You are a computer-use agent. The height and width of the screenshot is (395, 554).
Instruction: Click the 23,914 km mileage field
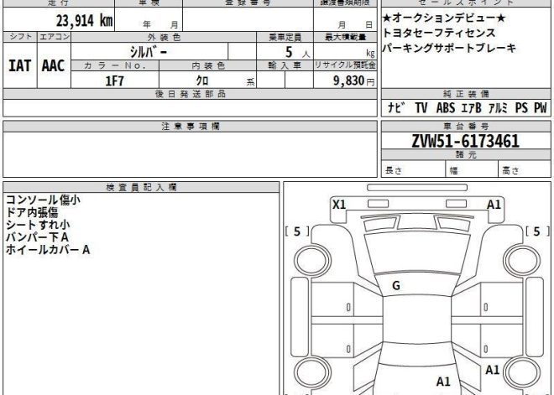click(60, 21)
